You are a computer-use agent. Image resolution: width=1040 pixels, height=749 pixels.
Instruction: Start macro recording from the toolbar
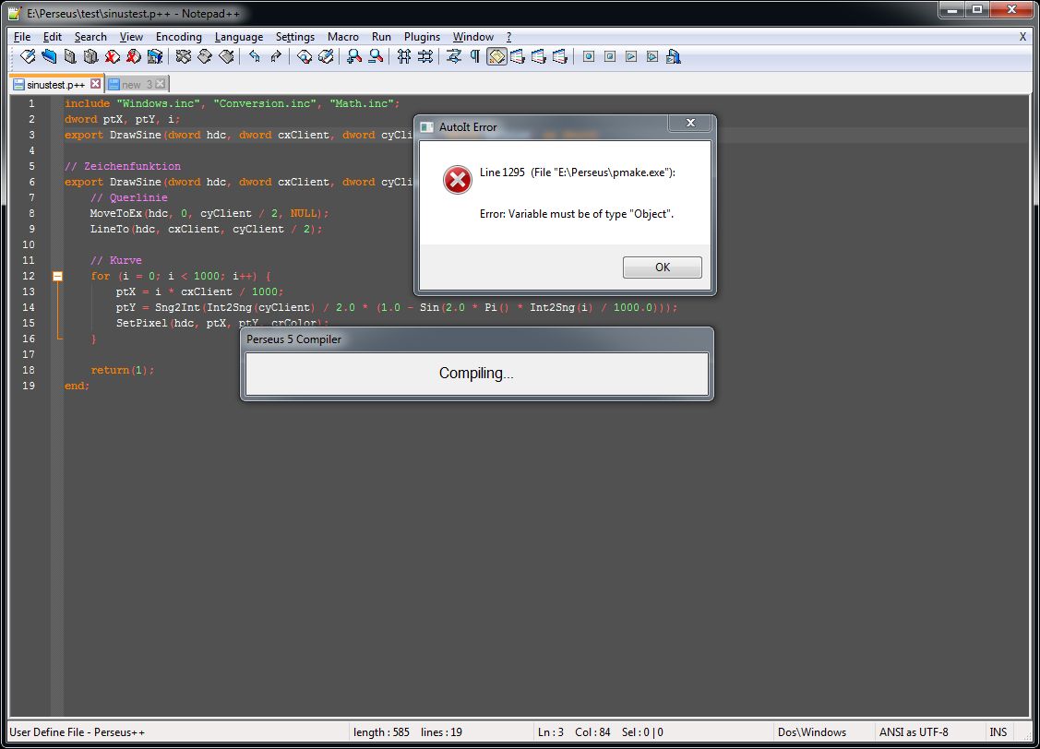[588, 57]
